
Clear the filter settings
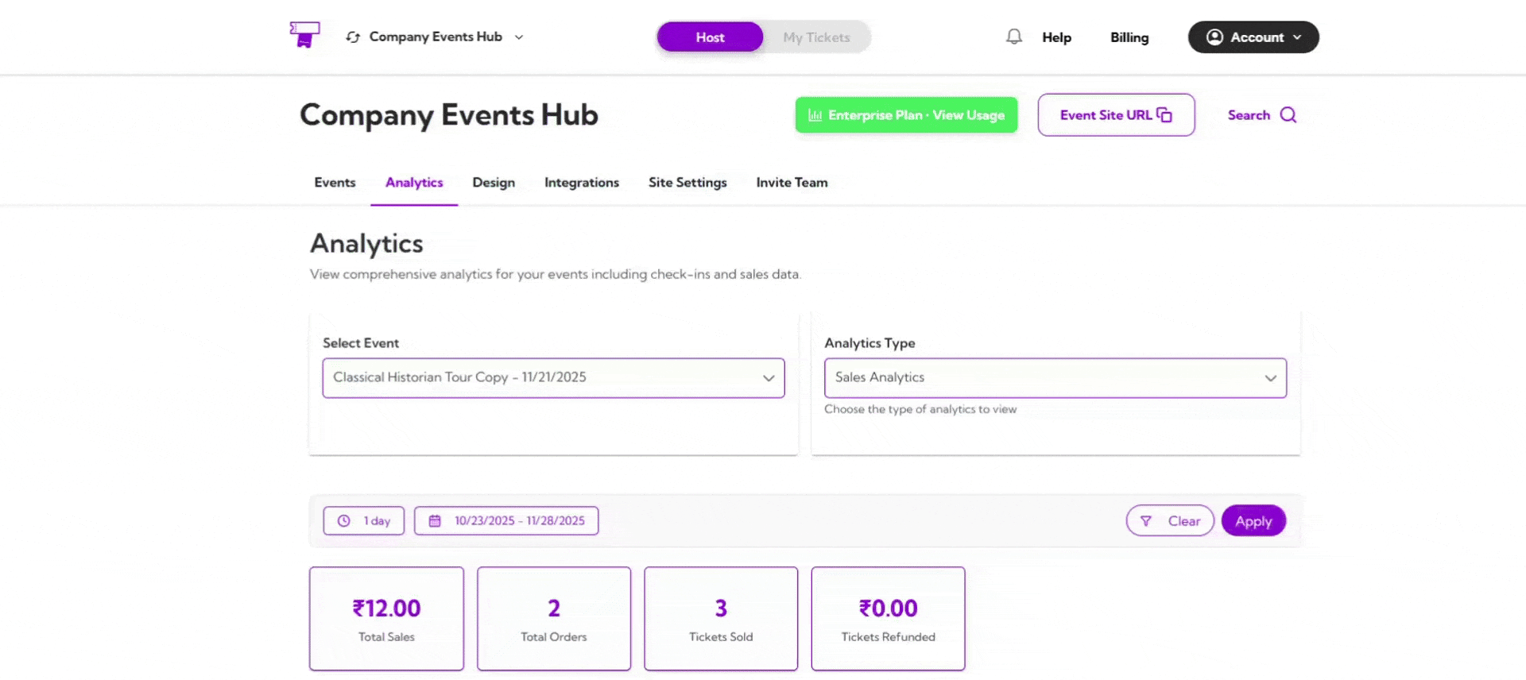[x=1170, y=521]
